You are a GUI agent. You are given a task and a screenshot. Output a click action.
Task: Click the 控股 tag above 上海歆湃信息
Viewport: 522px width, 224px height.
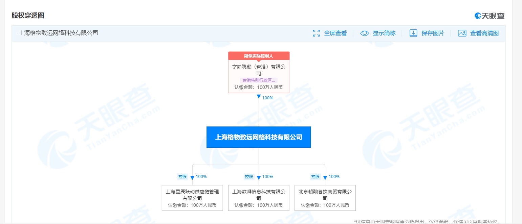[x=249, y=177]
